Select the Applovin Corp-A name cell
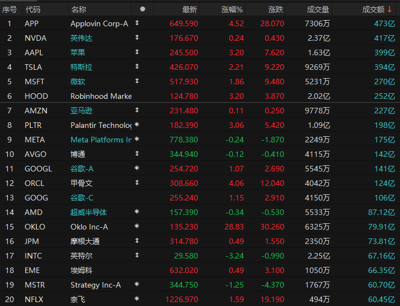The width and height of the screenshot is (400, 306). pyautogui.click(x=99, y=23)
